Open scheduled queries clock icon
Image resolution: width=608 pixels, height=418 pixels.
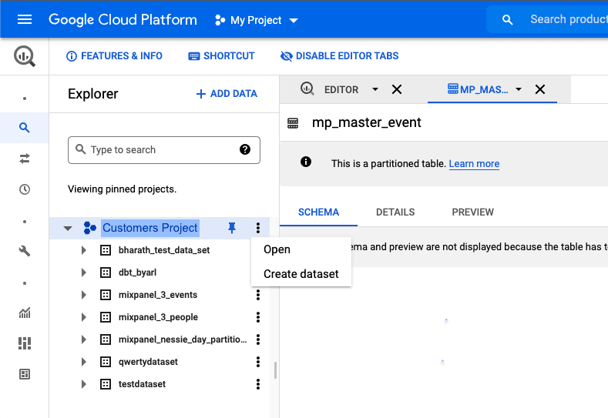[25, 189]
